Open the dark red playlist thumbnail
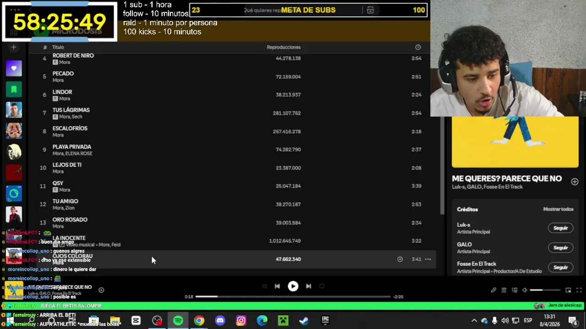 click(x=14, y=172)
